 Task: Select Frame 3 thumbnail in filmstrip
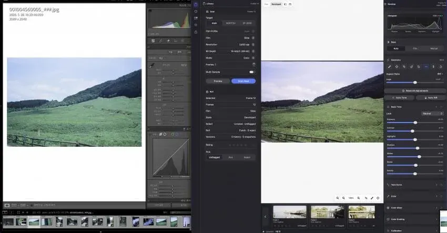pyautogui.click(x=361, y=212)
